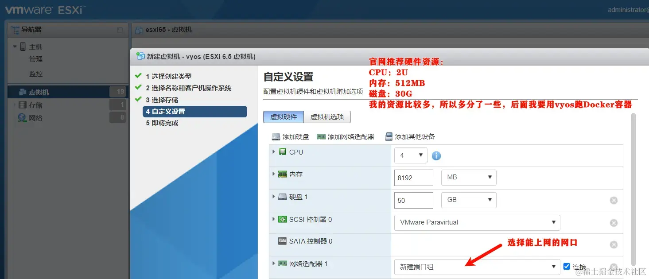Open the administrator user menu
Viewport: 649px width, 279px height.
pos(628,10)
